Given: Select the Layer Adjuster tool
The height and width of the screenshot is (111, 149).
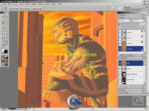Looking at the screenshot, I should 6,16.
